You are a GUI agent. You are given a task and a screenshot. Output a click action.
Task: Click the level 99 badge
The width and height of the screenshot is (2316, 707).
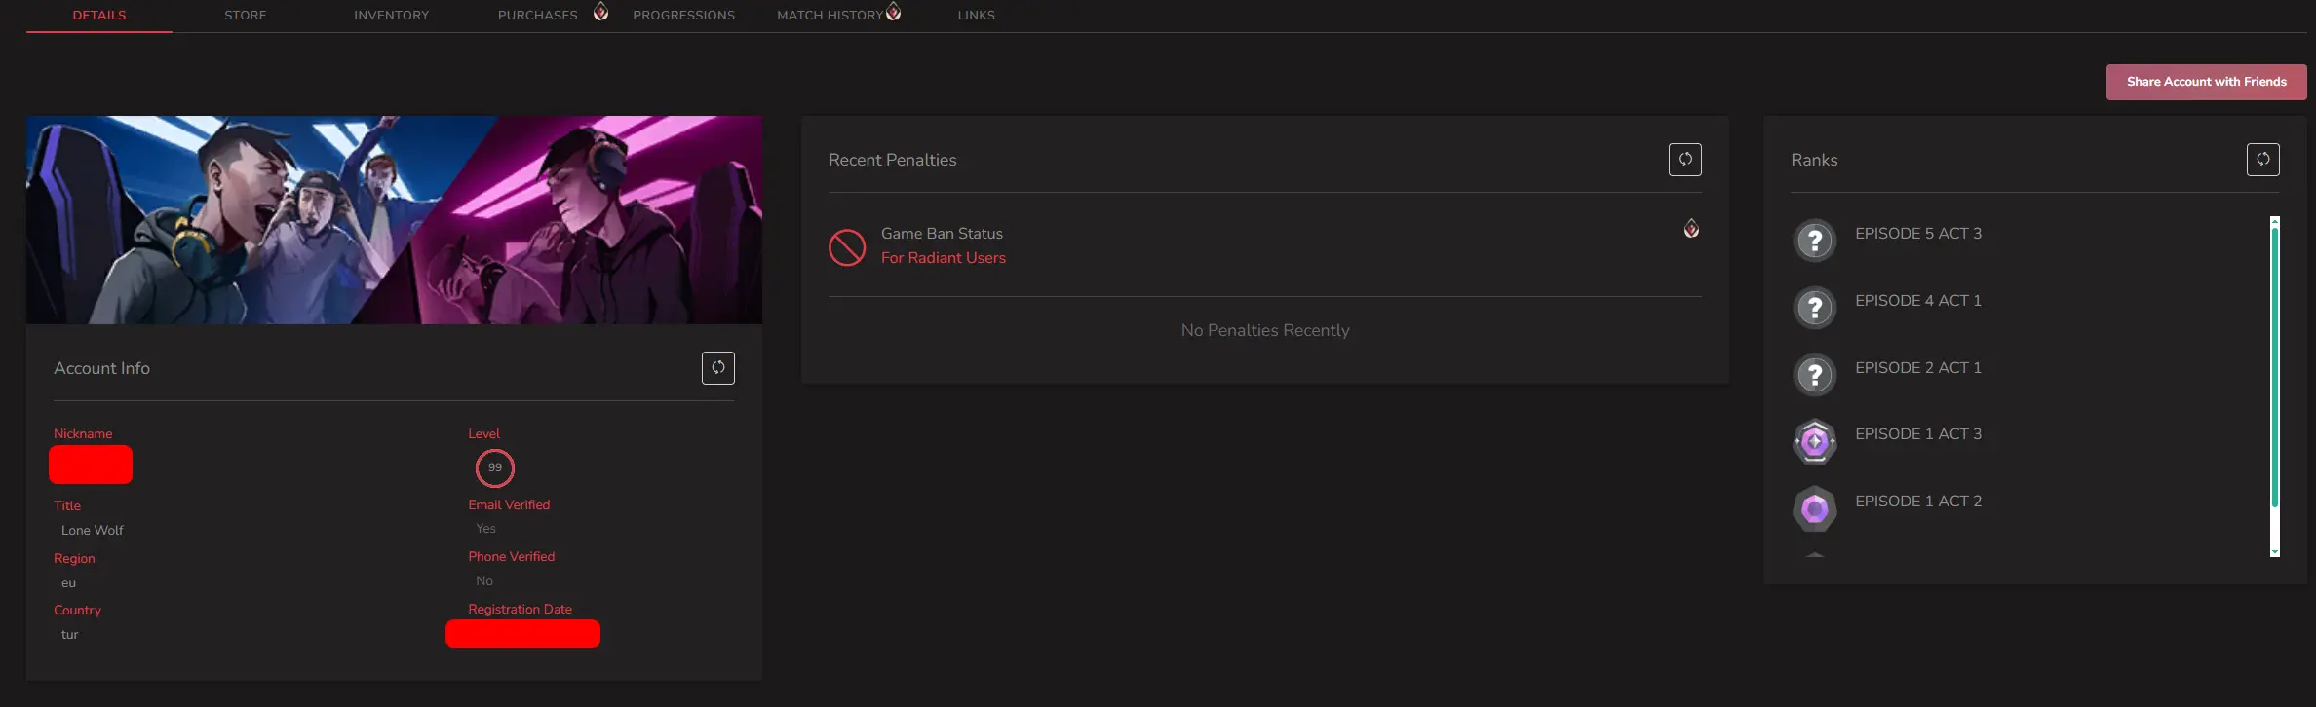[495, 468]
